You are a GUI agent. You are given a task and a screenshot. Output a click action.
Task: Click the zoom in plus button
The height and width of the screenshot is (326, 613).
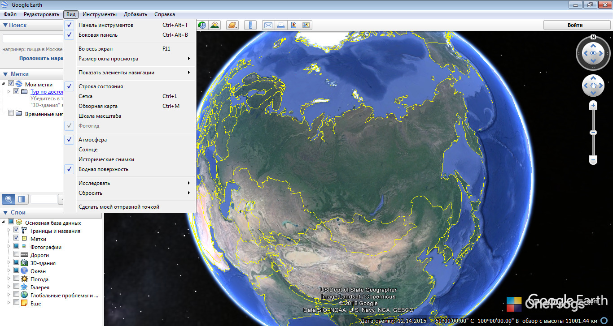pyautogui.click(x=593, y=106)
